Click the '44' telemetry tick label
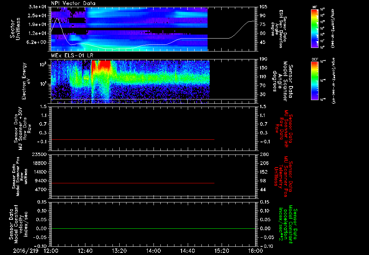The height and width of the screenshot is (255, 369). pos(263,189)
